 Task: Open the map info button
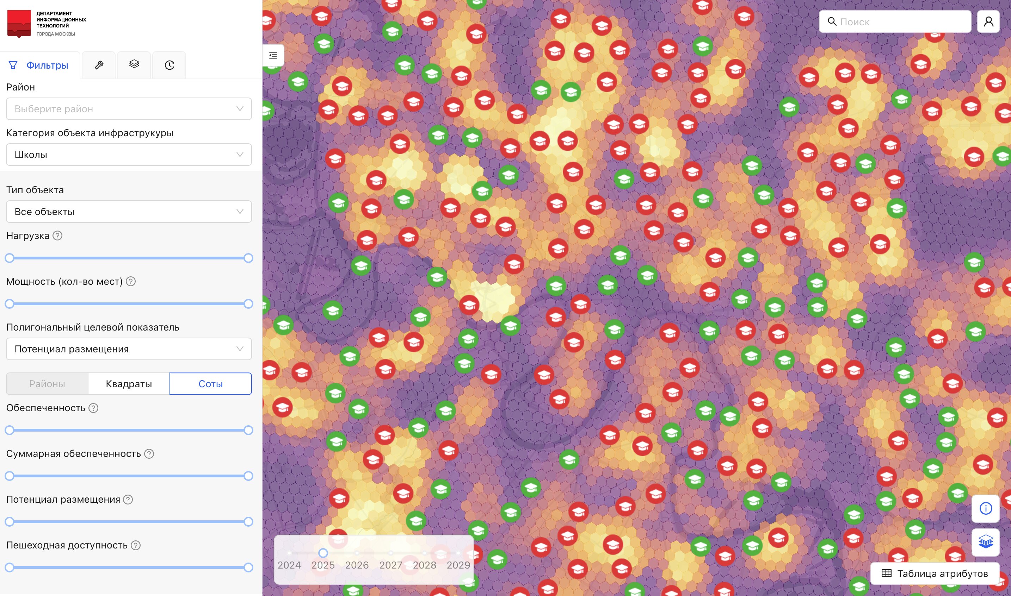[x=985, y=508]
